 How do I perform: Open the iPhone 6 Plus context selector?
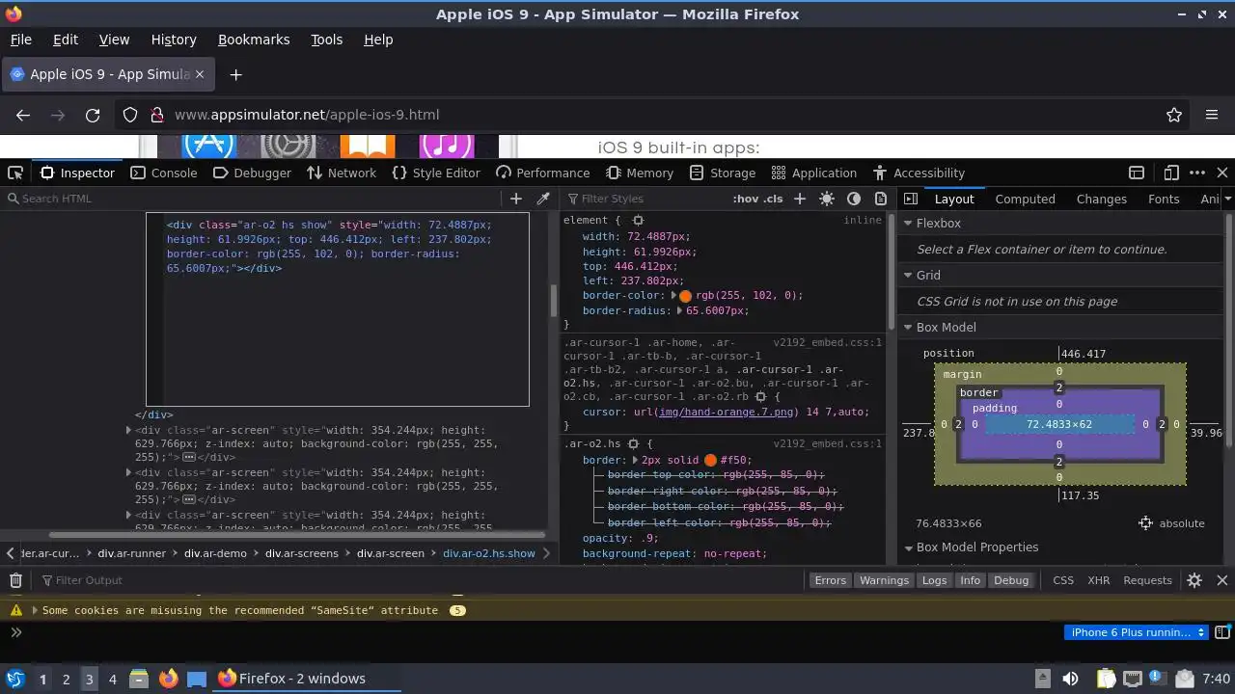1137,632
